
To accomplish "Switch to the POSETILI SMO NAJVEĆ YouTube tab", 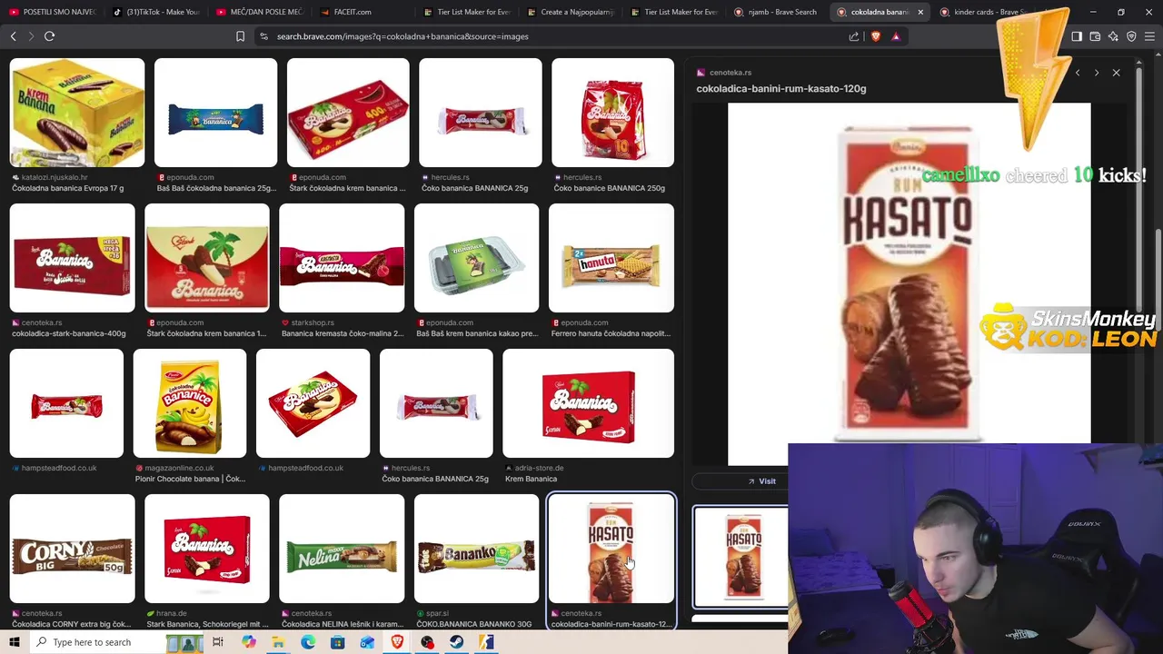I will coord(52,12).
